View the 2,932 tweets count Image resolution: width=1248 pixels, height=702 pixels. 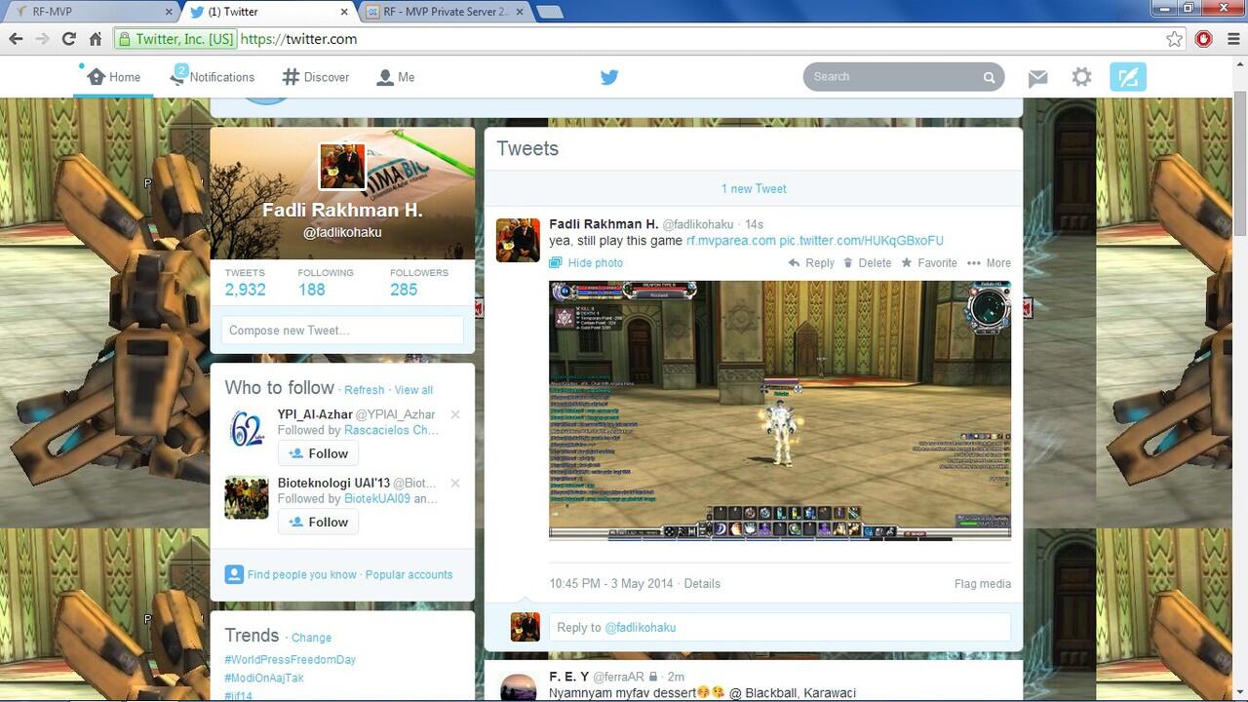[245, 283]
